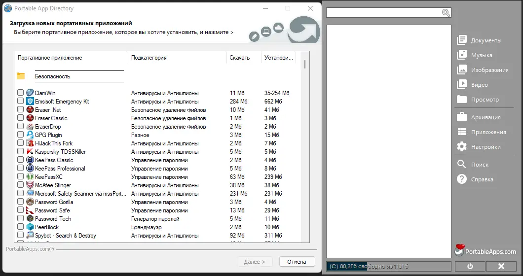Click the 'Разное' subcategory cell
523x276 pixels.
tap(140, 135)
